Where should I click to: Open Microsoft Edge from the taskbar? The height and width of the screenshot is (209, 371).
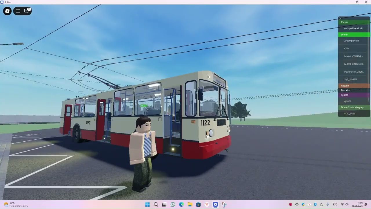tap(181, 204)
